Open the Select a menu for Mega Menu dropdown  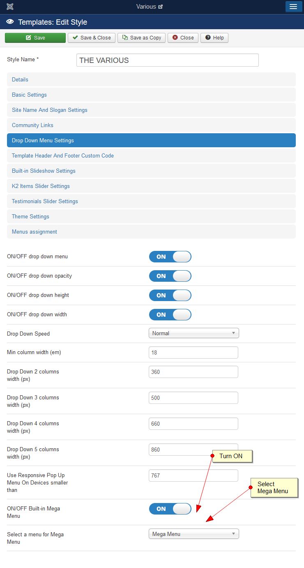(x=193, y=534)
